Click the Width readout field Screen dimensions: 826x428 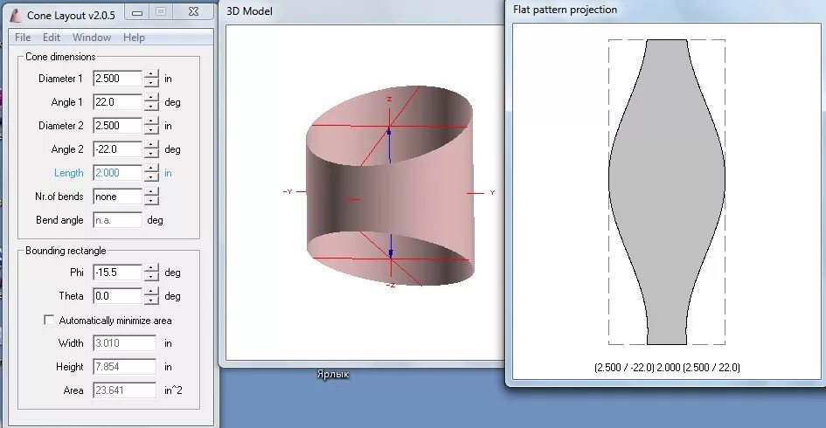125,343
